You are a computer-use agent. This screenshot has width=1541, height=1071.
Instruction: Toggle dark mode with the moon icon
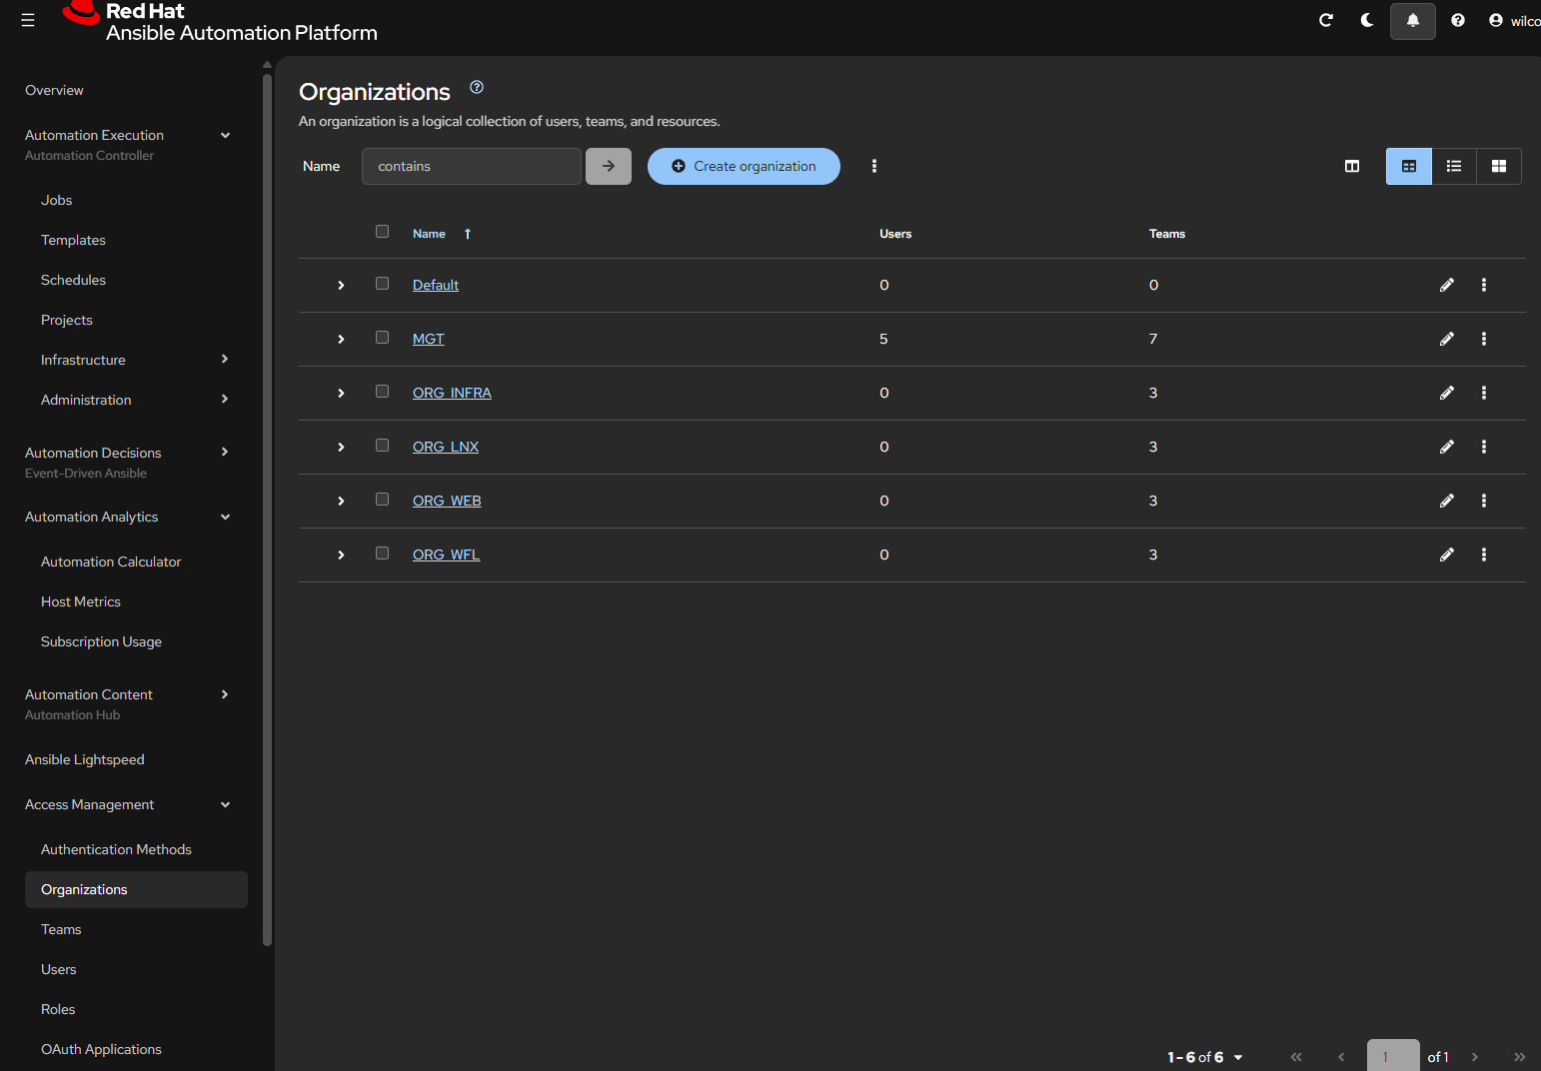(1367, 20)
